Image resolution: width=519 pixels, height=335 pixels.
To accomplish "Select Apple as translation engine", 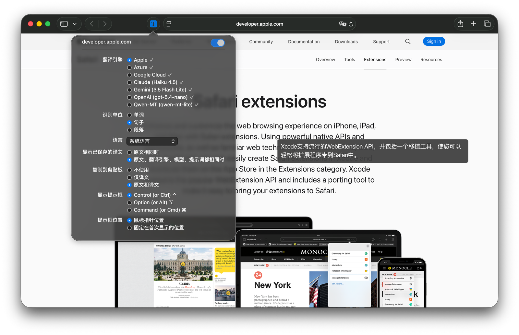I will (x=129, y=60).
